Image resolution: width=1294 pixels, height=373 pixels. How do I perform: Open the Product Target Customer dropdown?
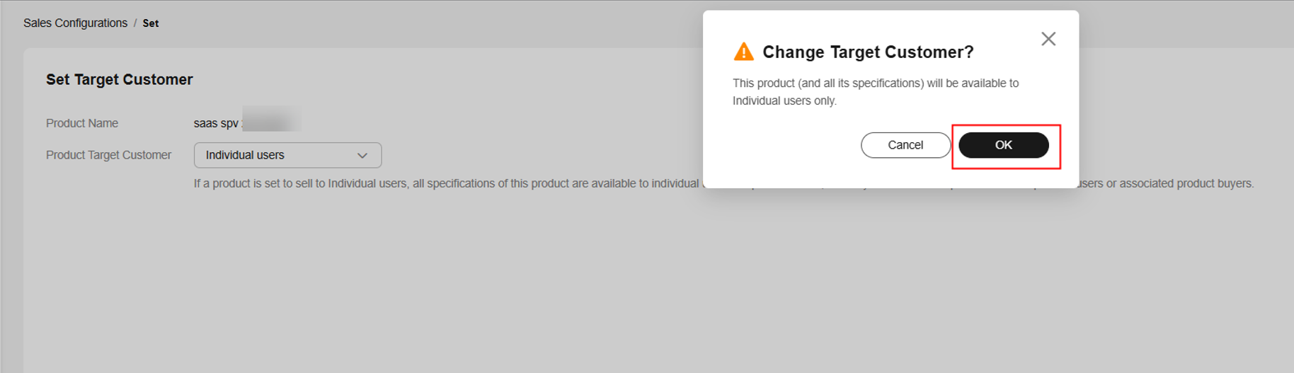click(x=287, y=155)
